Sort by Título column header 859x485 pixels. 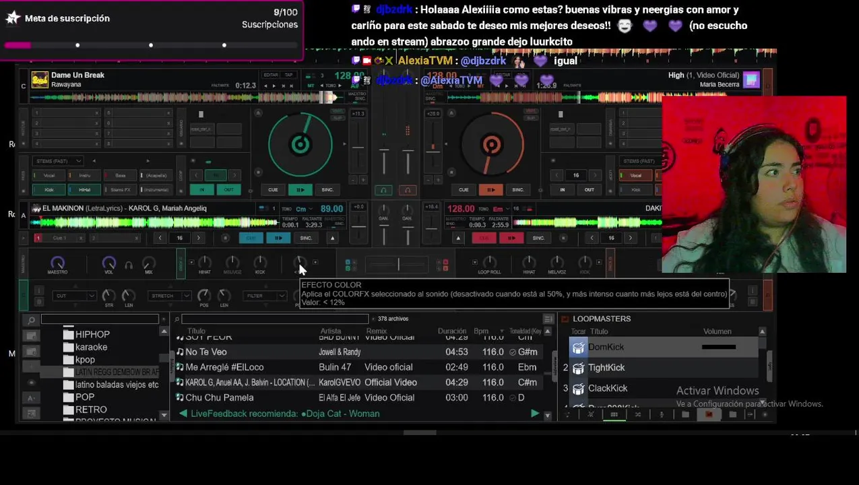click(196, 331)
